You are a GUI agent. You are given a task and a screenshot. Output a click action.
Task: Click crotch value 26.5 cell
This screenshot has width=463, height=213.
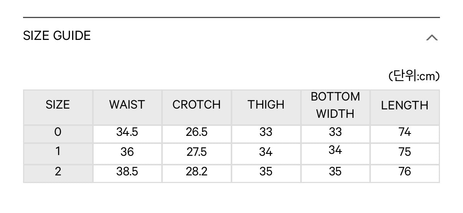click(197, 132)
